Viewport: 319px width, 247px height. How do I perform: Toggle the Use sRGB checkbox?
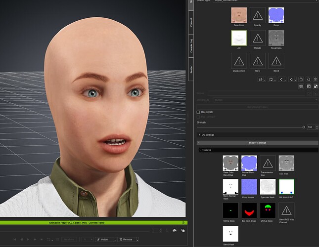pos(198,112)
